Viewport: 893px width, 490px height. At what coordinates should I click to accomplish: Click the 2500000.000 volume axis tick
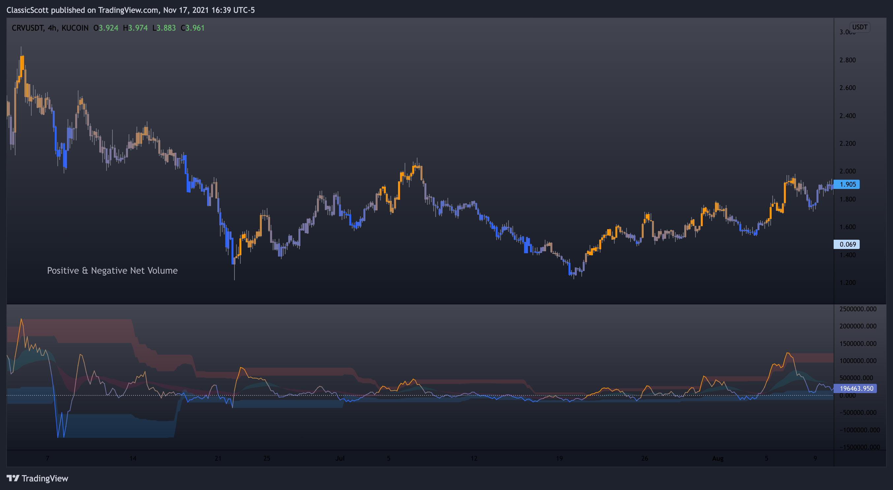pos(858,309)
